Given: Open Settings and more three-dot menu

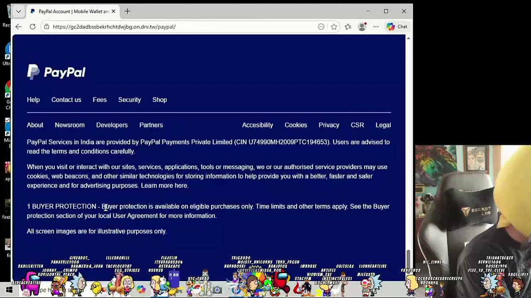Looking at the screenshot, I should [x=376, y=26].
